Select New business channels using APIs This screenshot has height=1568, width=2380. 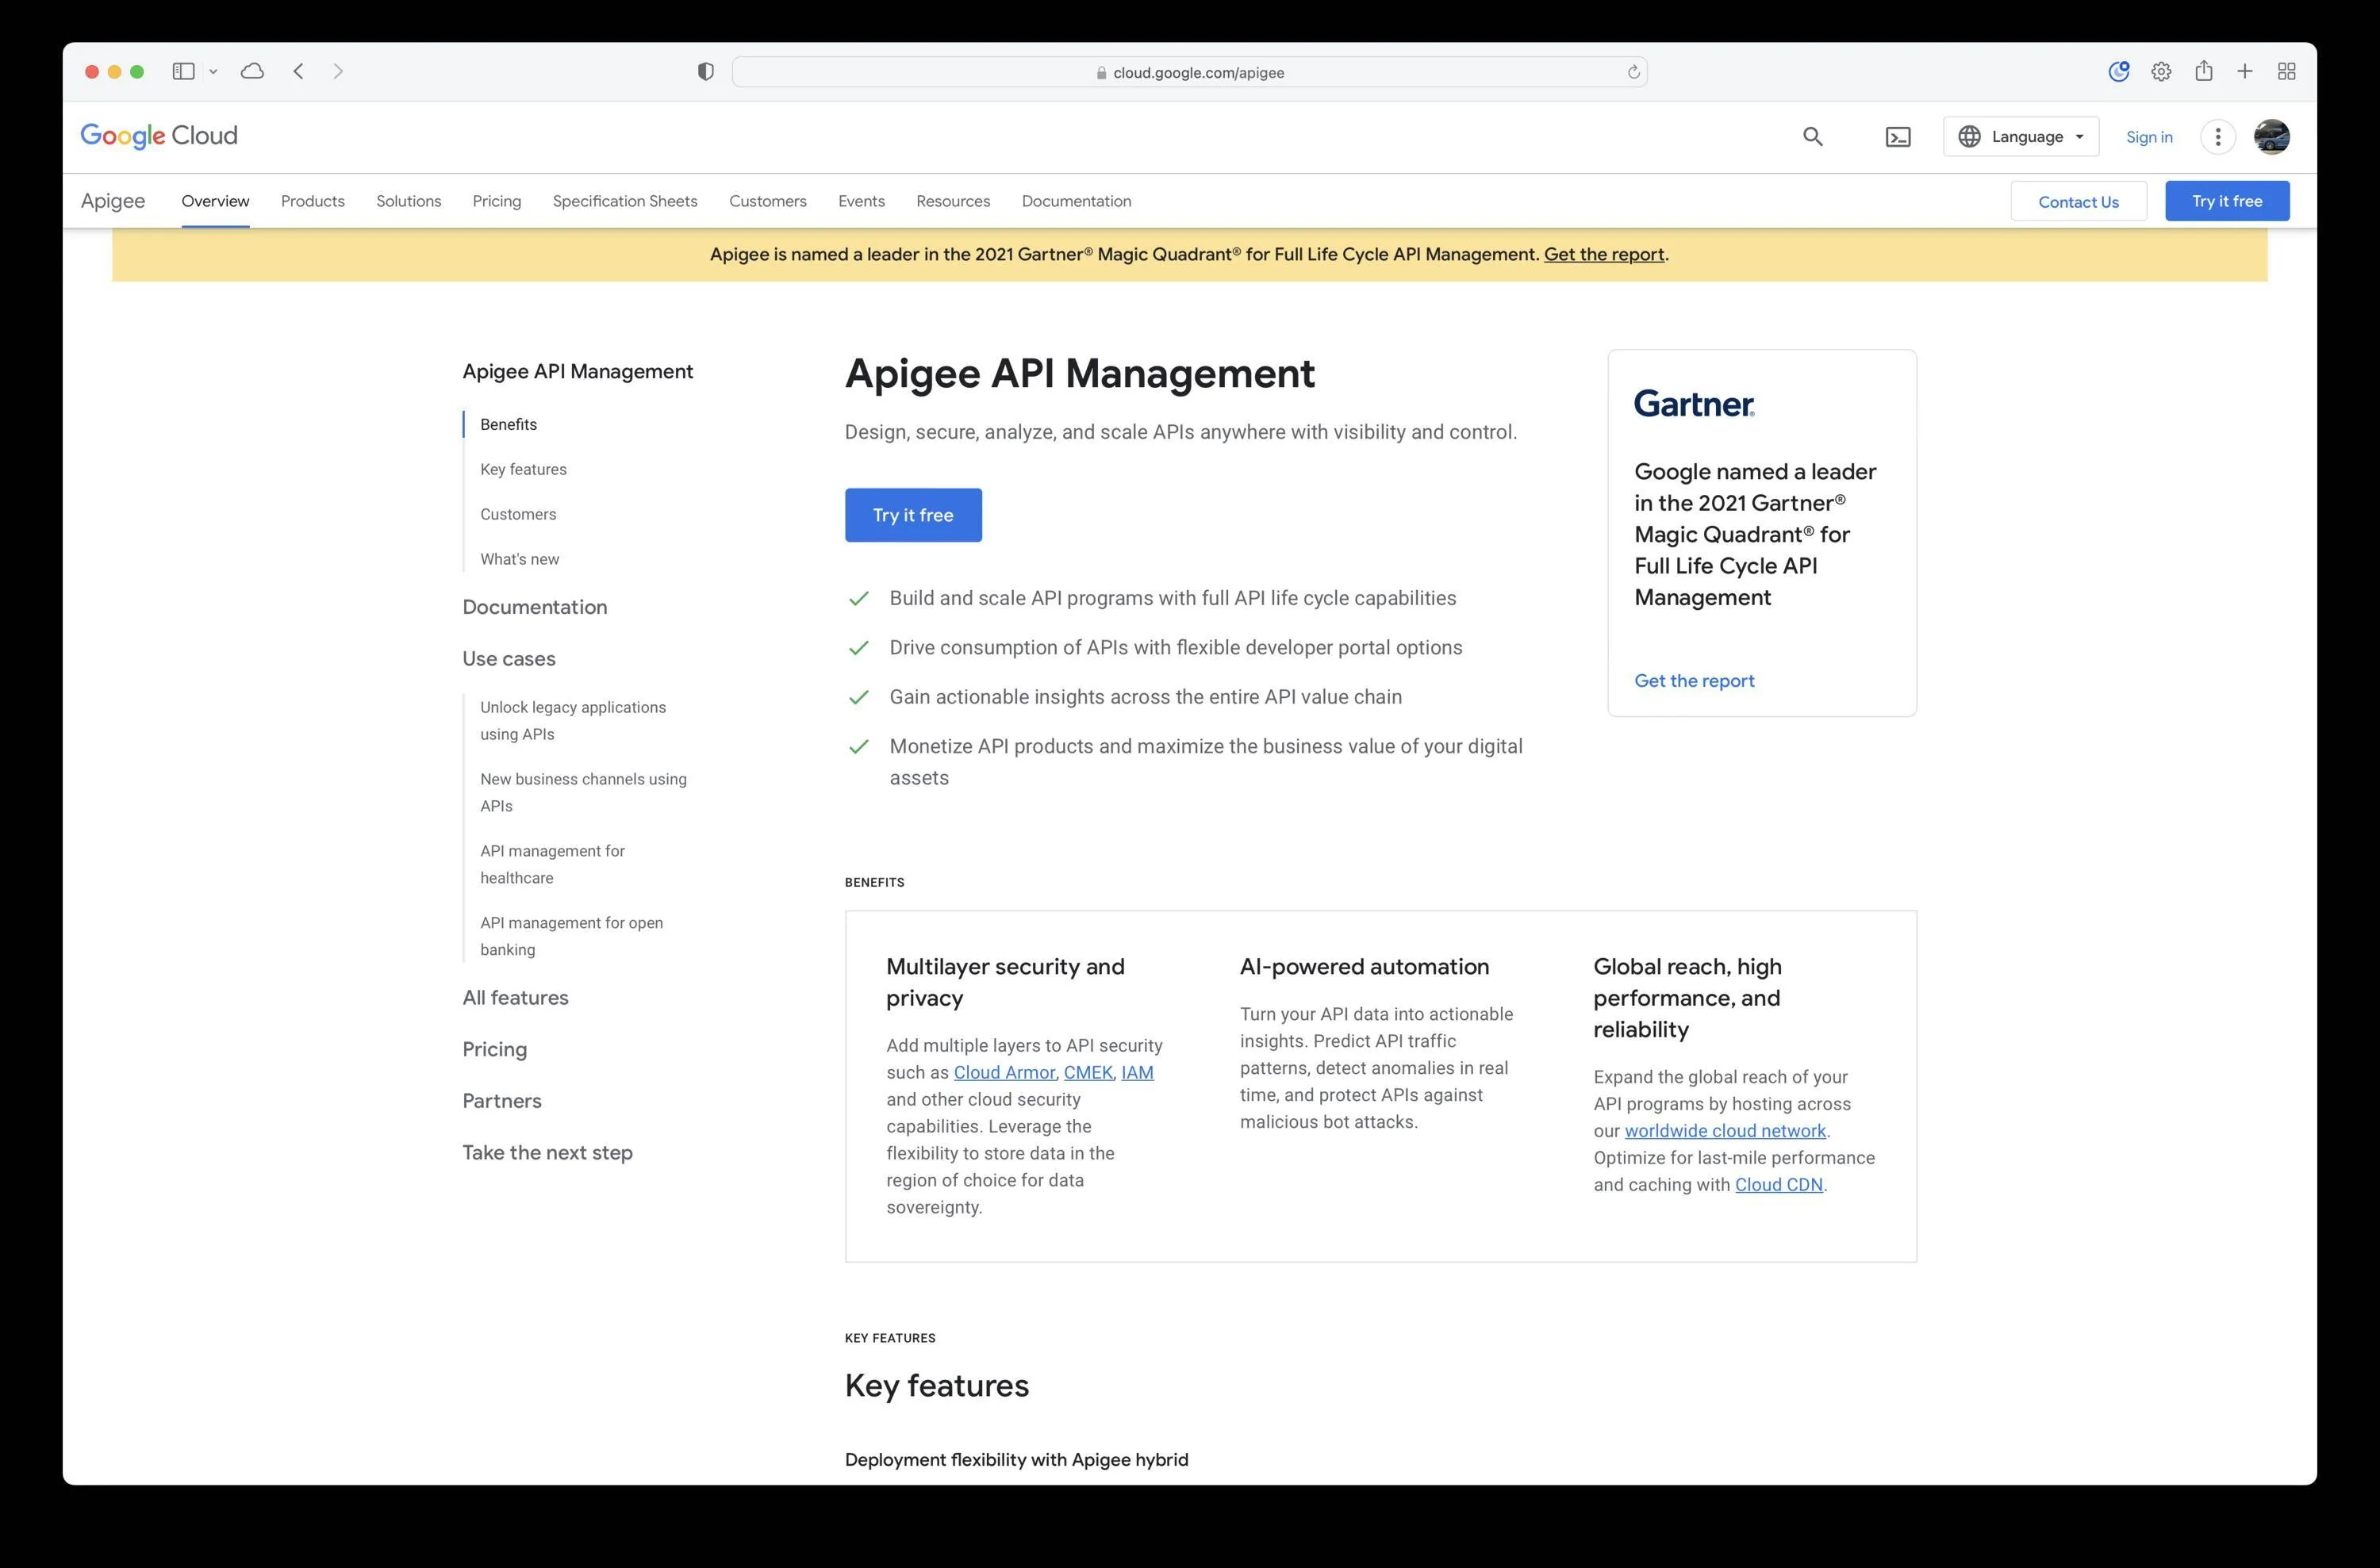coord(583,792)
